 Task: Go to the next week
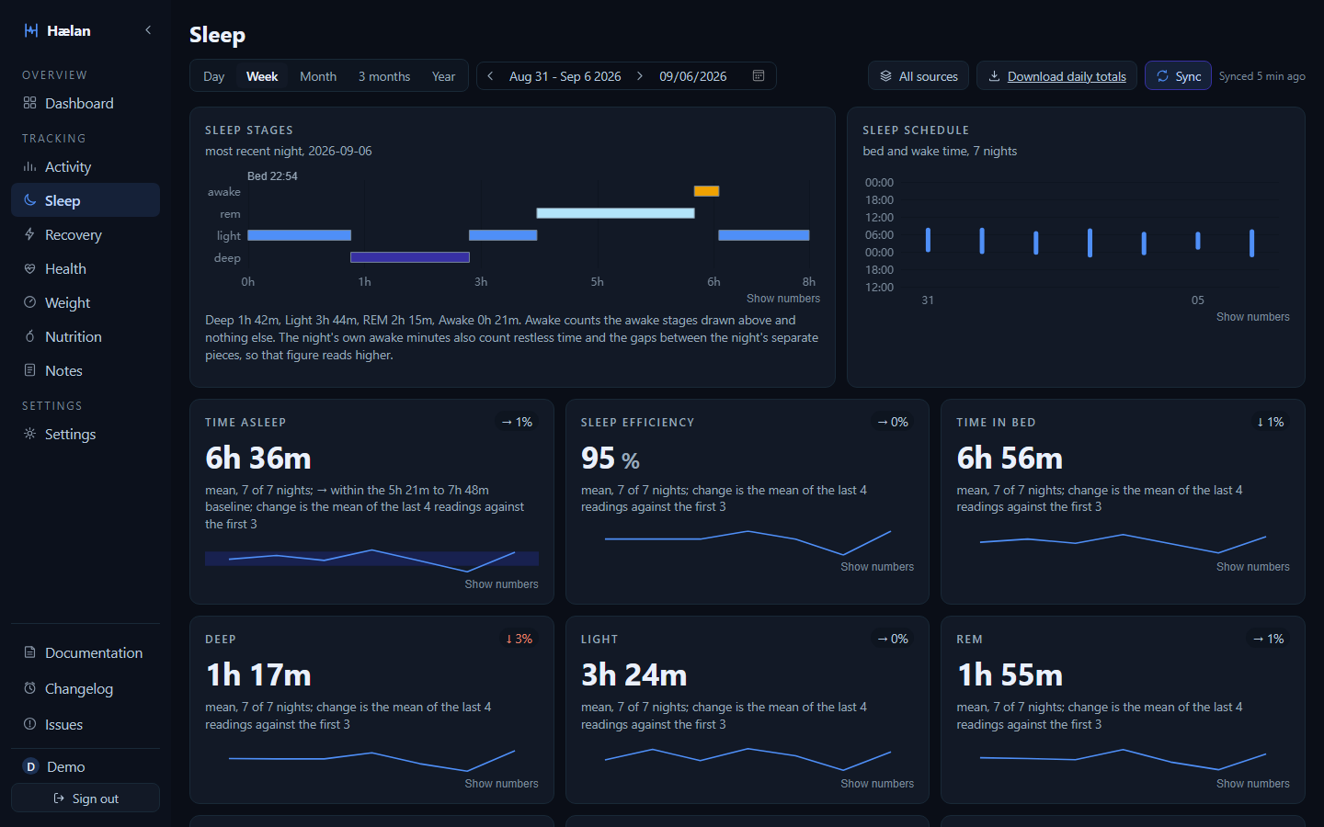(x=640, y=76)
